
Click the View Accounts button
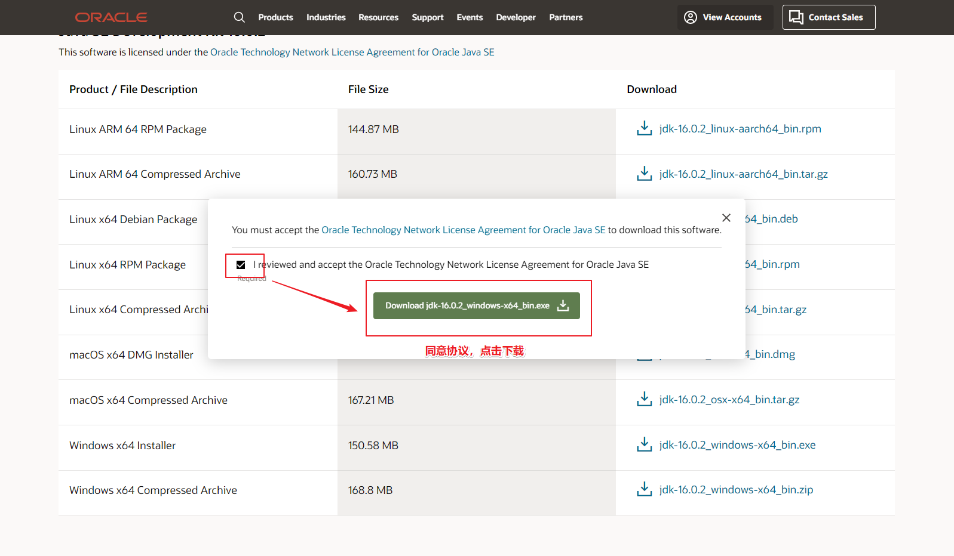[x=725, y=17]
